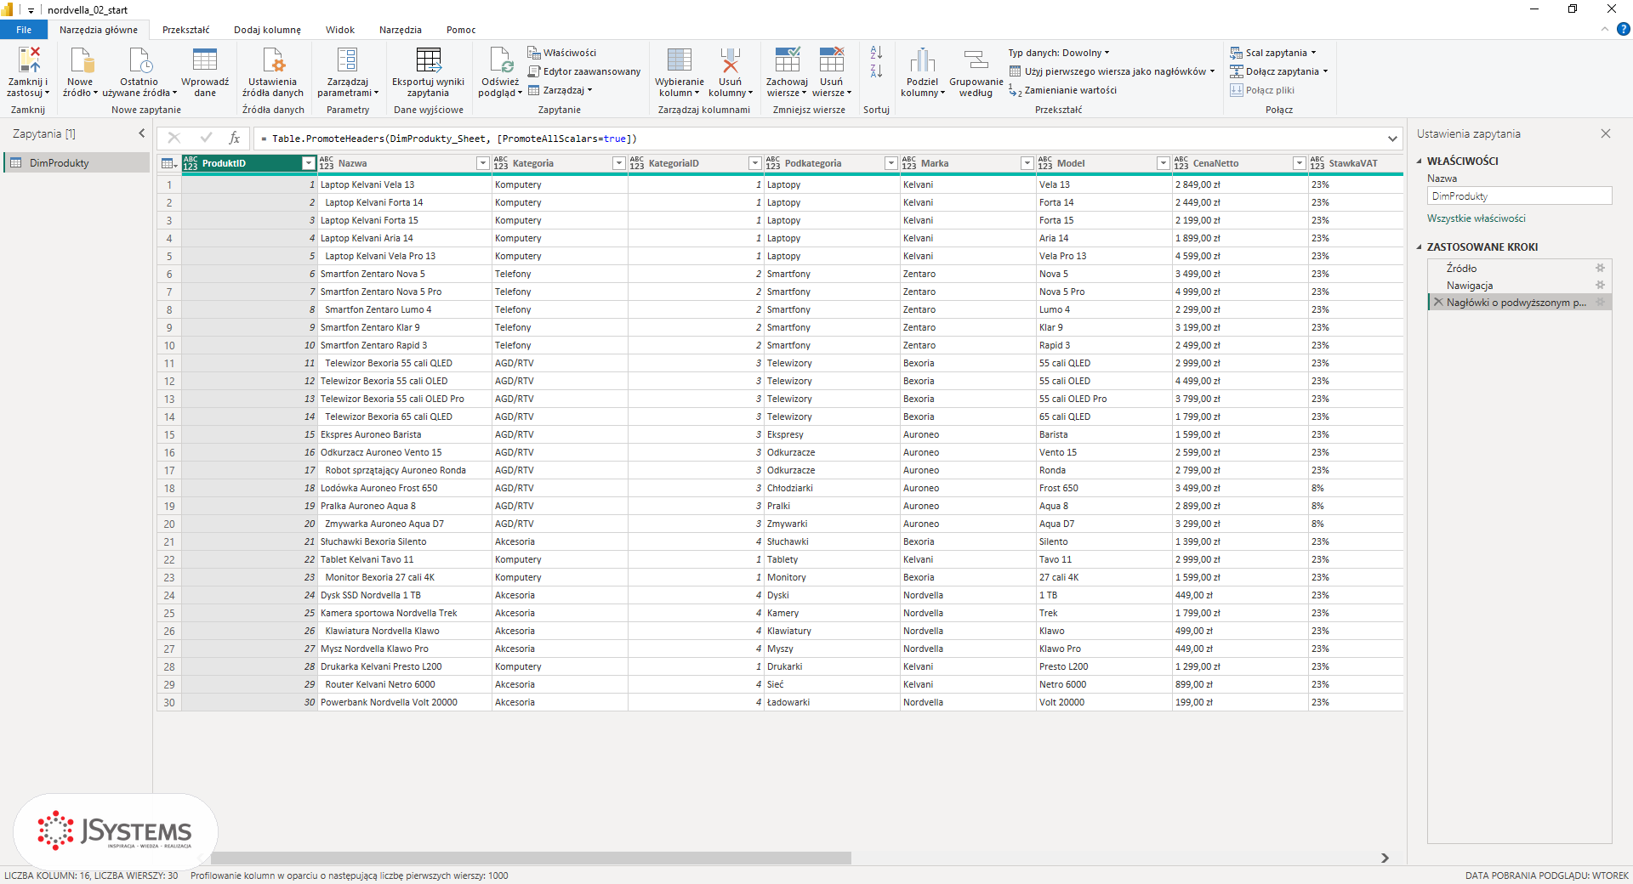
Task: Open Marka column filter dropdown
Action: (x=1027, y=163)
